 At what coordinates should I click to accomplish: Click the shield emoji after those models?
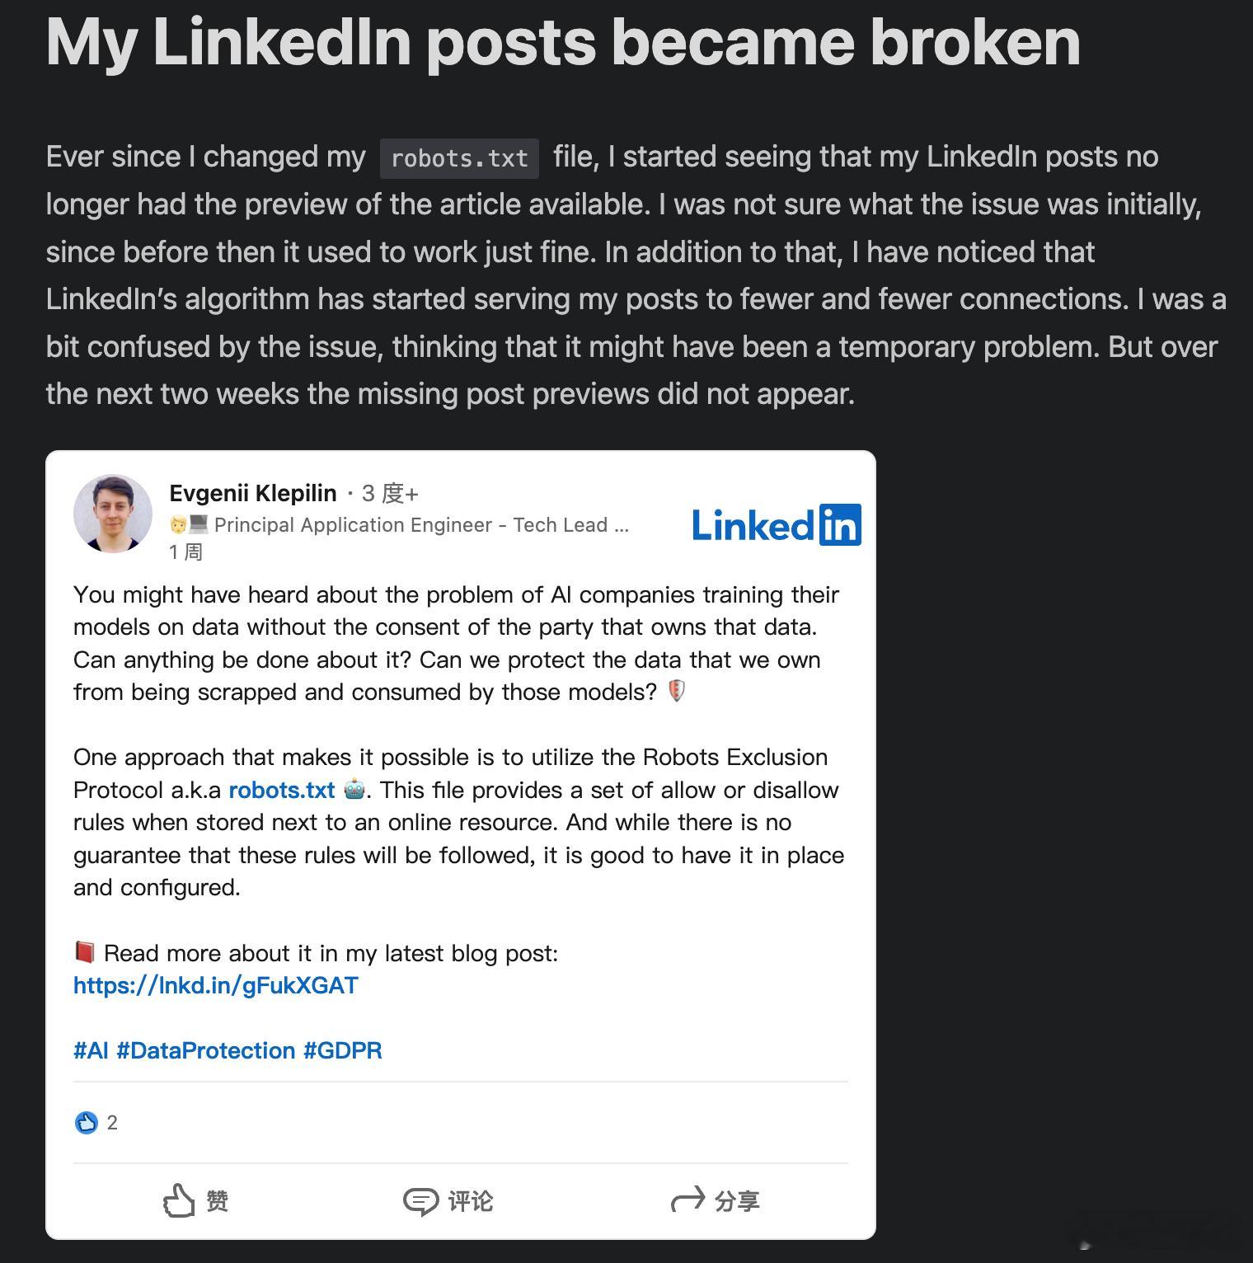pos(676,691)
